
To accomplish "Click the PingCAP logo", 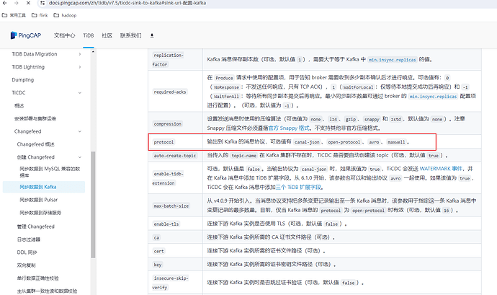I will click(27, 35).
